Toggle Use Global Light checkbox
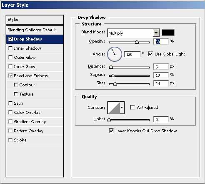 pos(150,54)
